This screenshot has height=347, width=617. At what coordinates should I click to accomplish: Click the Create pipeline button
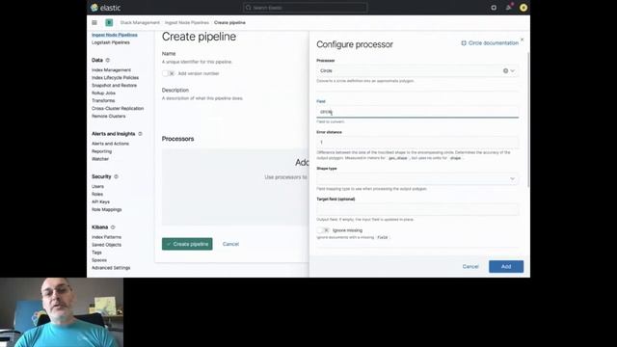tap(187, 244)
